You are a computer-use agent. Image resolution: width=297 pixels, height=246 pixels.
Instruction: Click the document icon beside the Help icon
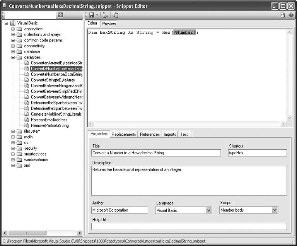[x=282, y=15]
